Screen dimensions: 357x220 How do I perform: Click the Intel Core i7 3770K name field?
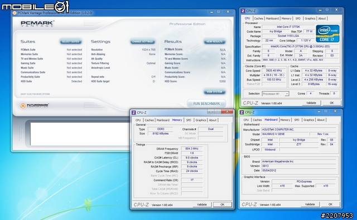coord(288,27)
